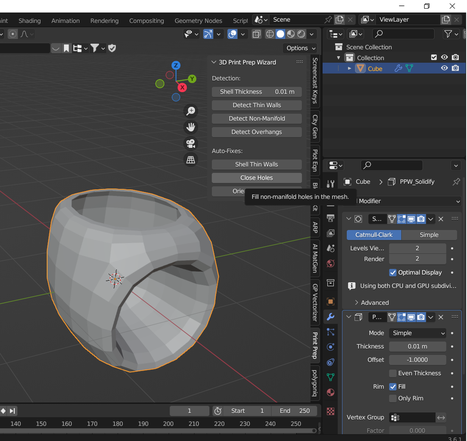Open the Rendering workspace tab
467x441 pixels.
(x=104, y=21)
